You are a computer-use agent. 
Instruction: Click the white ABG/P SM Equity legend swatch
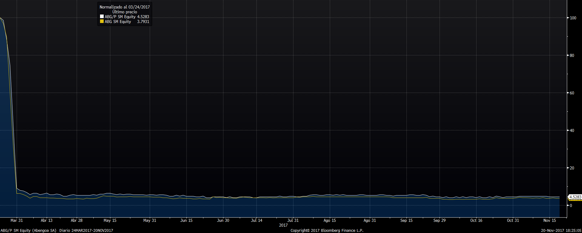pos(102,17)
